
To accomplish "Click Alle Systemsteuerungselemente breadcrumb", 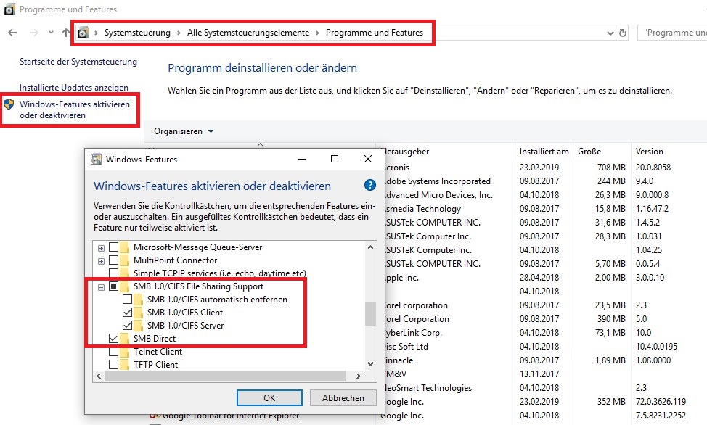I will pos(248,33).
